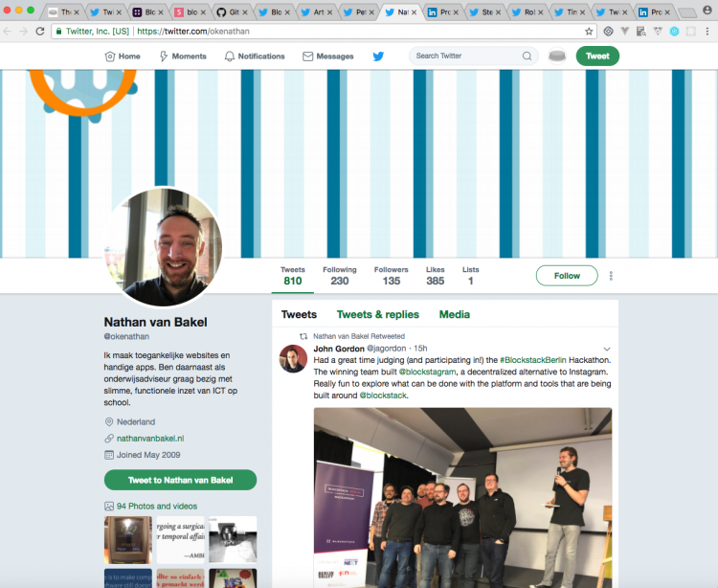Open the 94 Photos and videos link
This screenshot has width=718, height=588.
point(157,506)
